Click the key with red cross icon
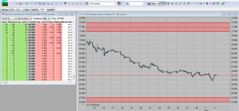The width and height of the screenshot is (239, 111). pyautogui.click(x=21, y=4)
